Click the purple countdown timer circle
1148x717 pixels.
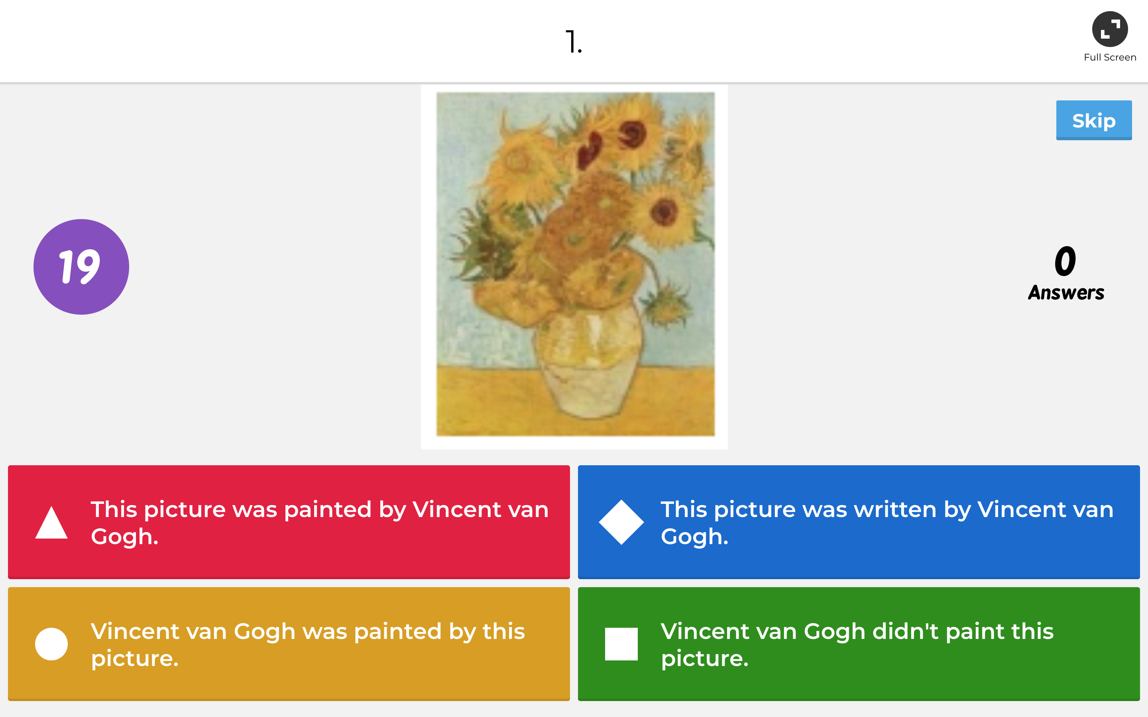[x=81, y=266]
